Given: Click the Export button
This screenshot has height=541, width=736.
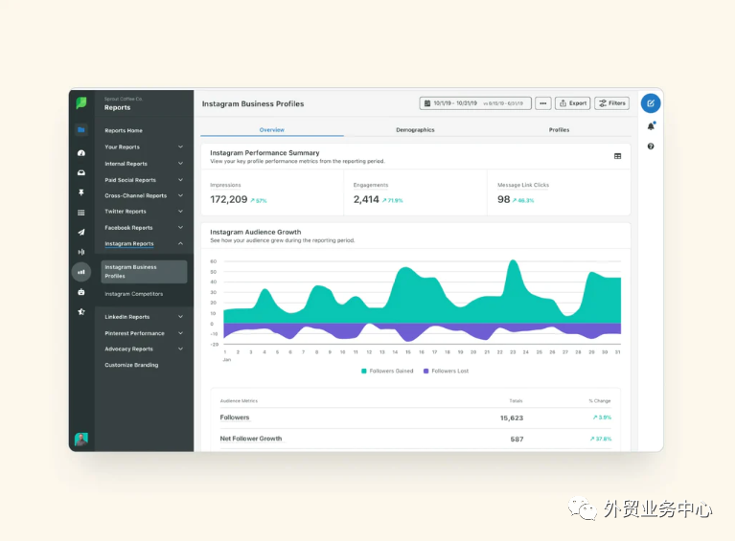Looking at the screenshot, I should (573, 103).
